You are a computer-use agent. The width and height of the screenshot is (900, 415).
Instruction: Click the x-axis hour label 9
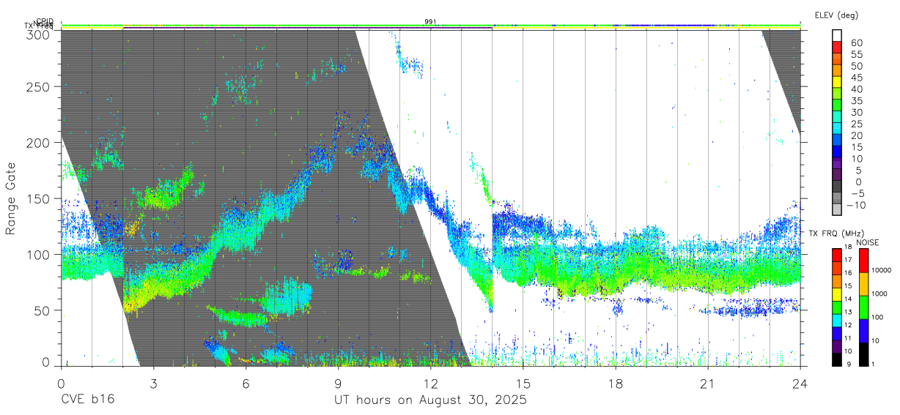(338, 383)
